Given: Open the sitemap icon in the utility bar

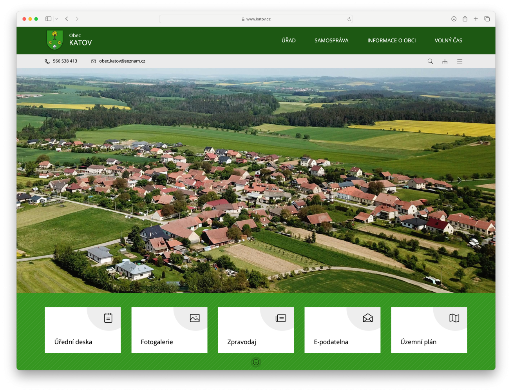Looking at the screenshot, I should pos(445,61).
